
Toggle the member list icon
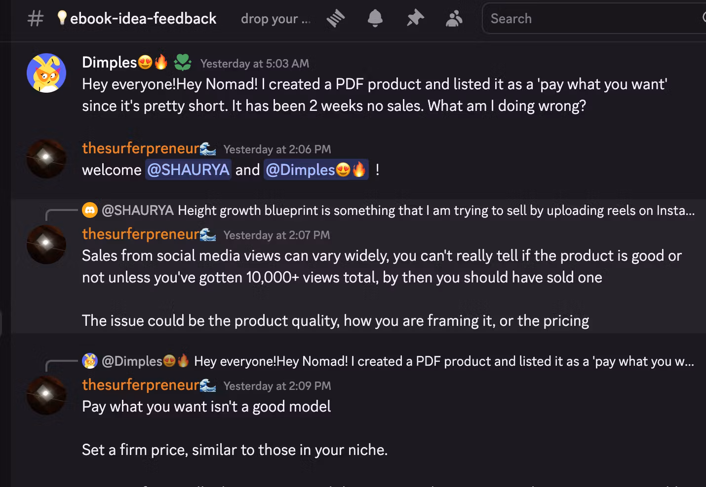(x=454, y=19)
